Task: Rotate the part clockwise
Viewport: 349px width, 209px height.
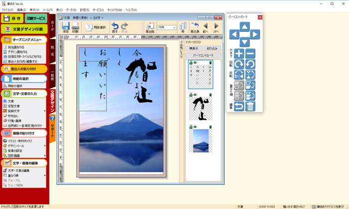Action: click(239, 64)
